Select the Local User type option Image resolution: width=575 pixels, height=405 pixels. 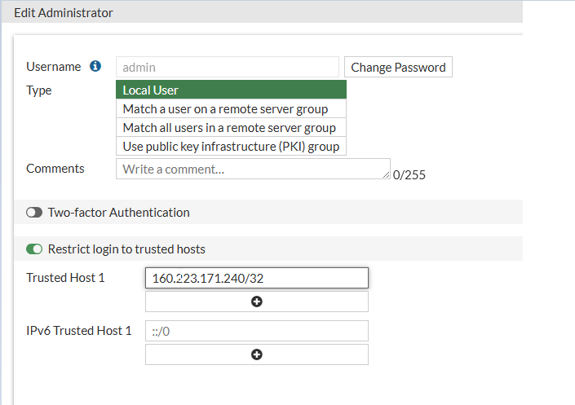click(x=231, y=90)
